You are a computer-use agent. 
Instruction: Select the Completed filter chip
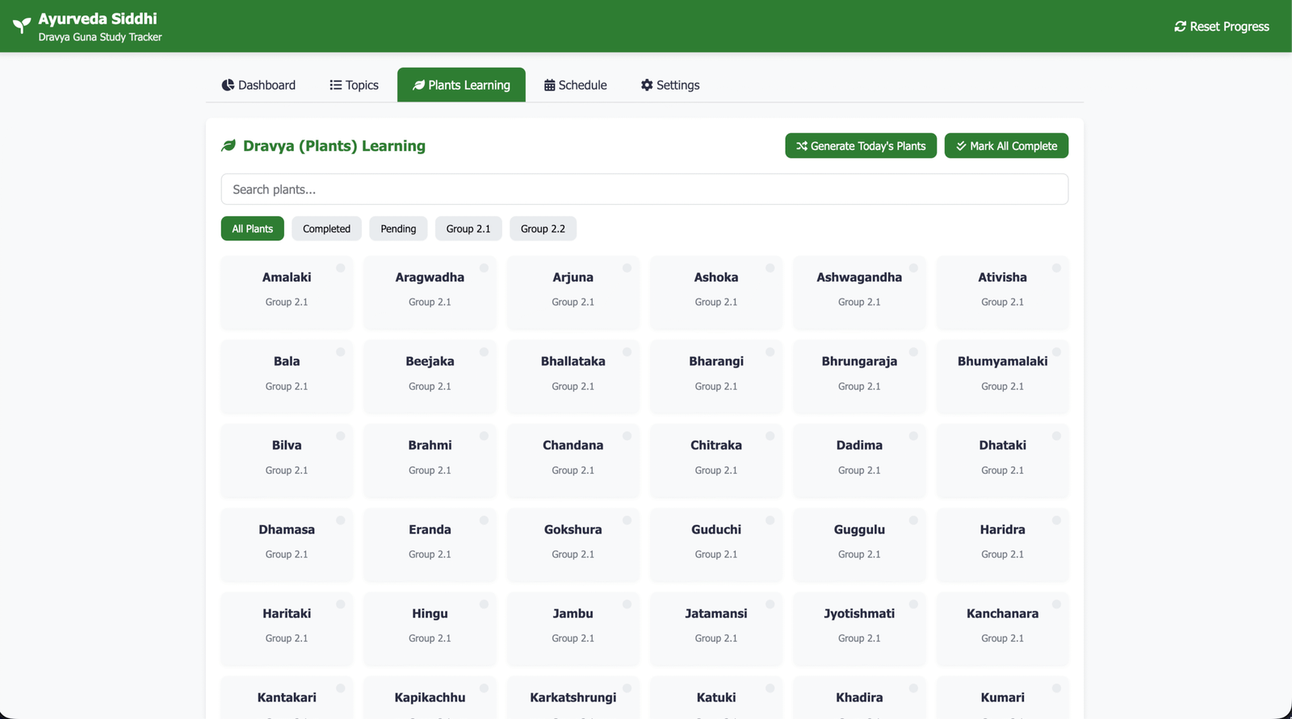[326, 228]
